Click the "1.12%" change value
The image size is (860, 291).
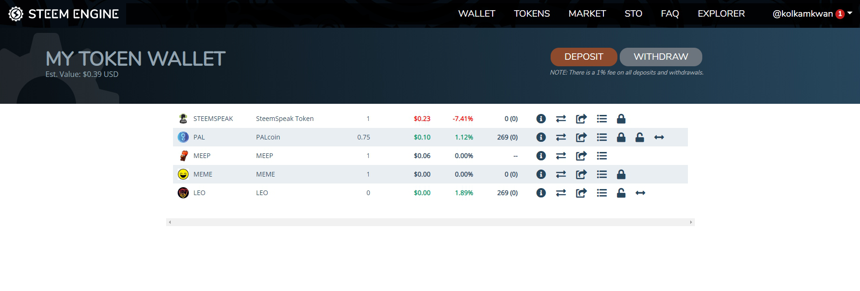pos(464,137)
